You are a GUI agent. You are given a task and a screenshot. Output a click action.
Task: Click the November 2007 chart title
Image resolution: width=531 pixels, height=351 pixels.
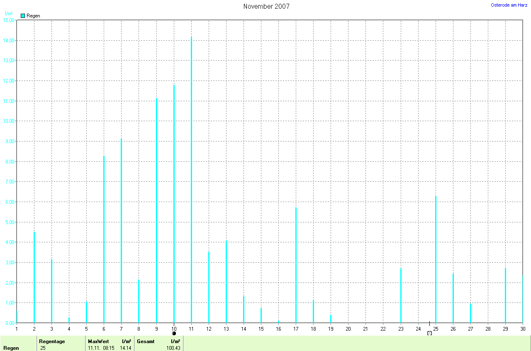click(266, 6)
